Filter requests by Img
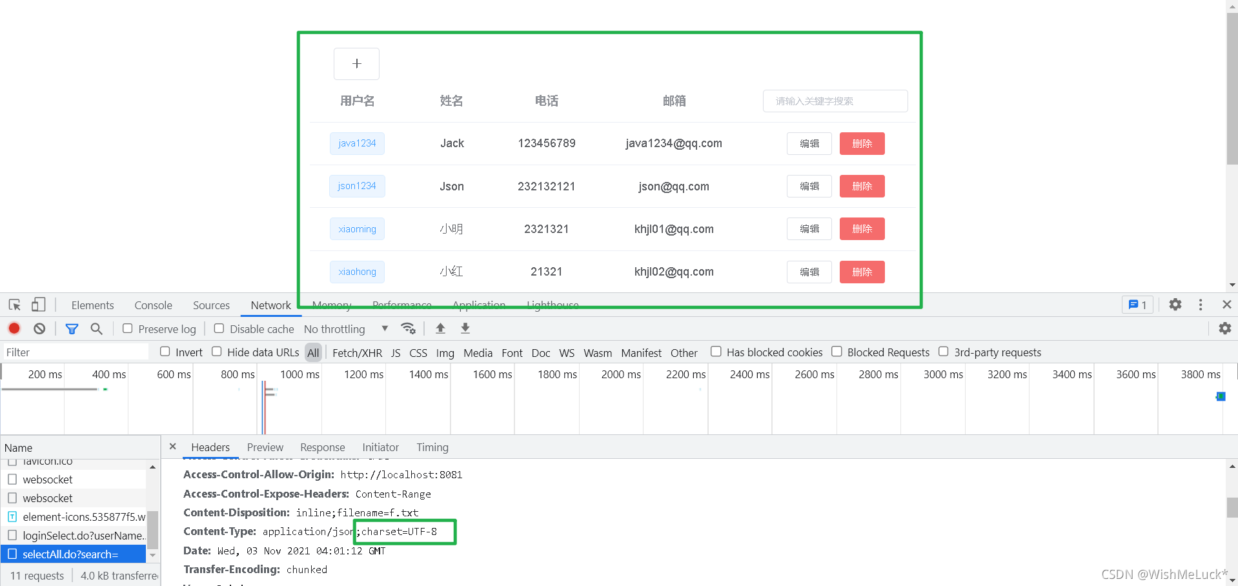This screenshot has height=586, width=1238. click(445, 353)
